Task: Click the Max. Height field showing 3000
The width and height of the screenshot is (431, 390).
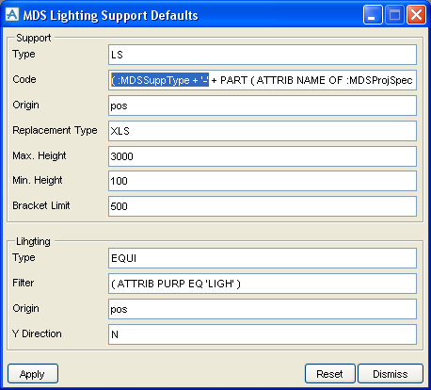Action: click(x=263, y=156)
